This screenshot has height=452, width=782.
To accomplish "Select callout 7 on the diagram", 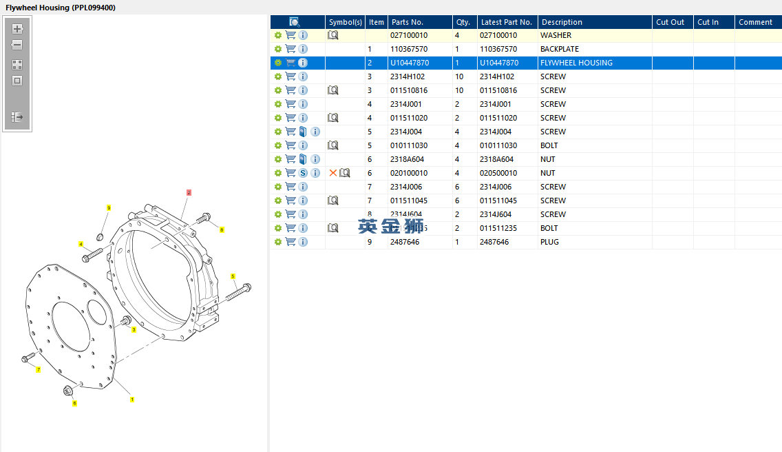I will 39,369.
